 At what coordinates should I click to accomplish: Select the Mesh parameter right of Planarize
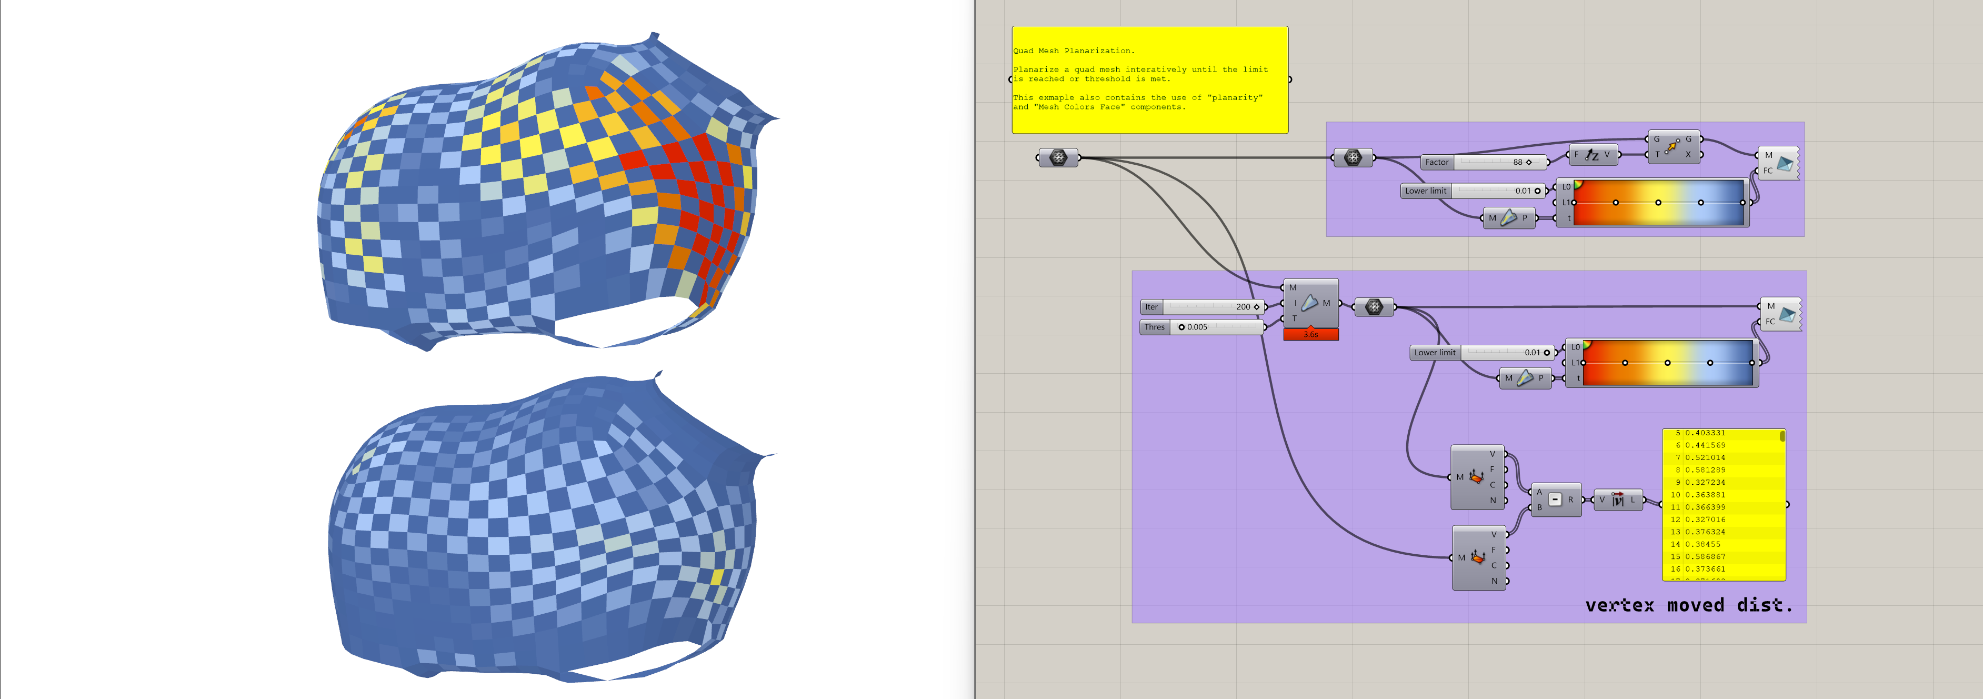point(1374,307)
